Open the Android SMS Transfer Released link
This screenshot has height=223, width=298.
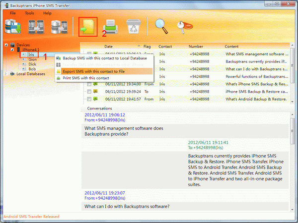(31, 217)
